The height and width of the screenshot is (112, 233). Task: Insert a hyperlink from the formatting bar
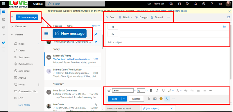pos(186,91)
